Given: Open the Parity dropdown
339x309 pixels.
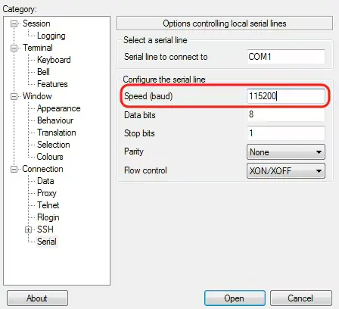Looking at the screenshot, I should click(286, 152).
